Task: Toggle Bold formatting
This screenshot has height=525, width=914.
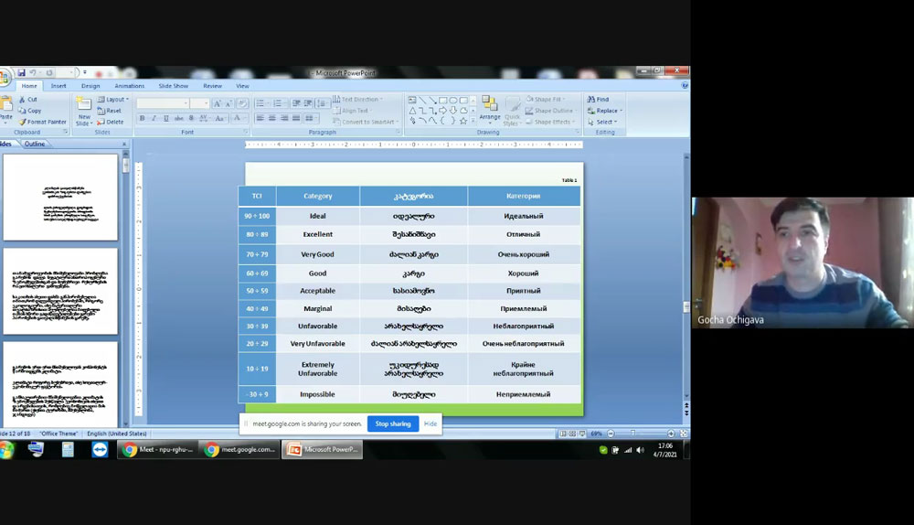Action: point(142,118)
